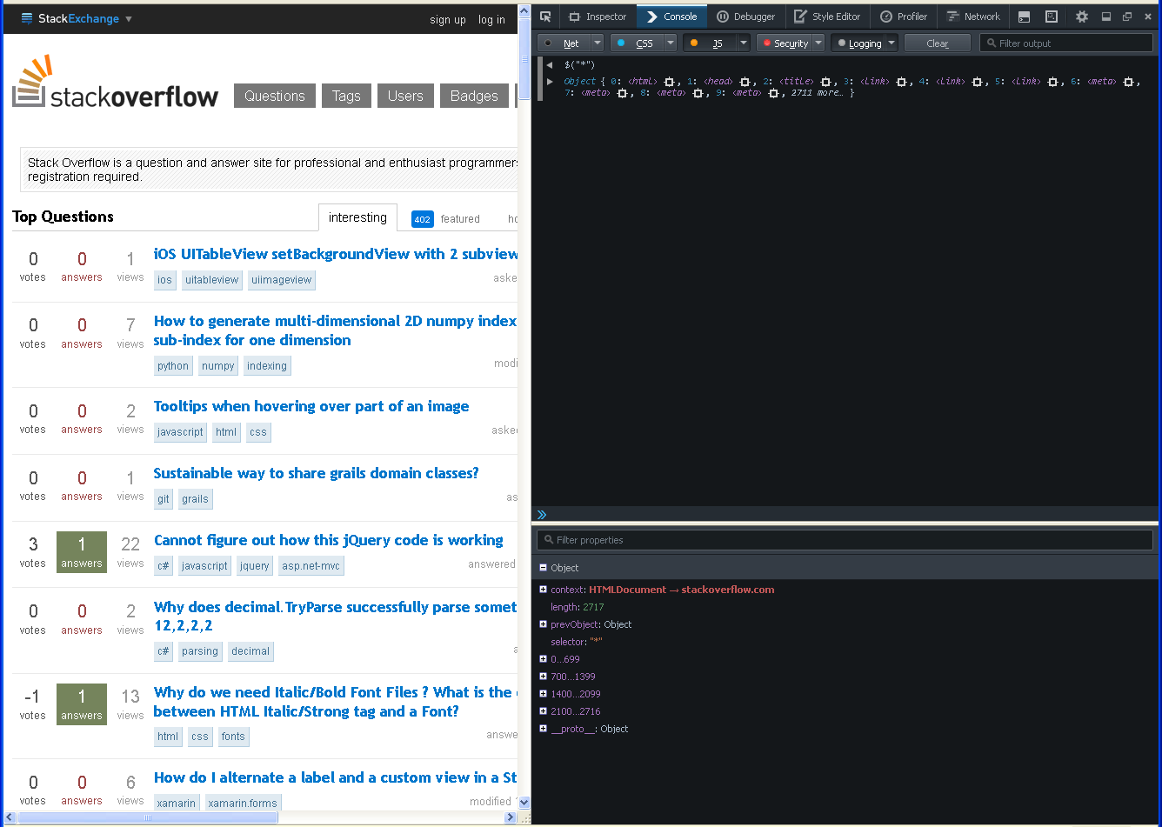Switch to the Console tab
Screen dimensions: 1162x827
click(x=671, y=17)
